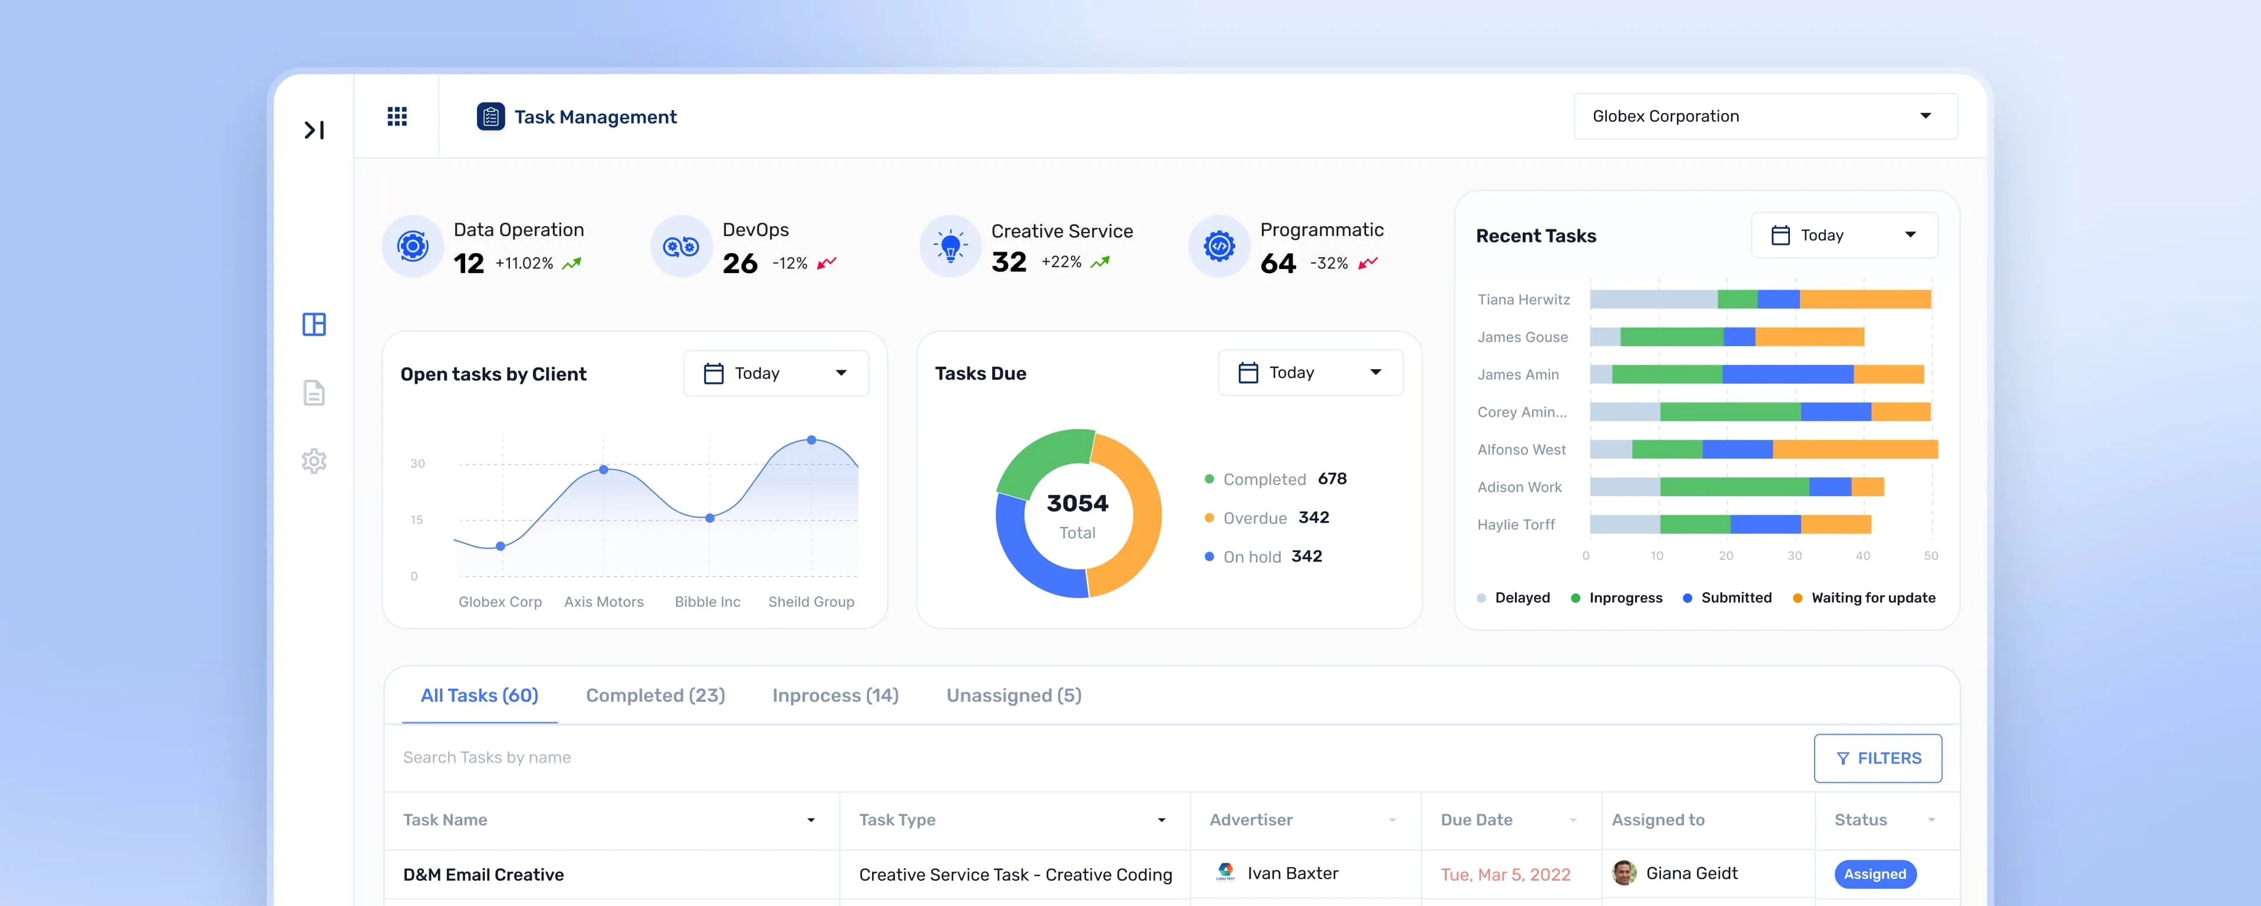Click the Completed green legend dot
This screenshot has width=2261, height=906.
[1209, 479]
